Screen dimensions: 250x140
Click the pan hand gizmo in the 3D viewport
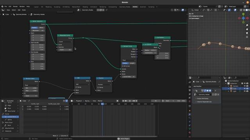click(x=247, y=29)
